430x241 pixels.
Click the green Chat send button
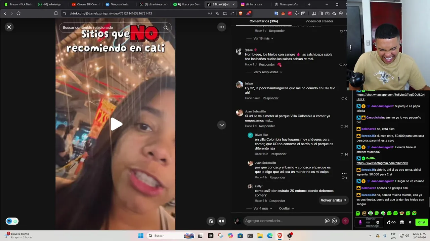coord(422,222)
